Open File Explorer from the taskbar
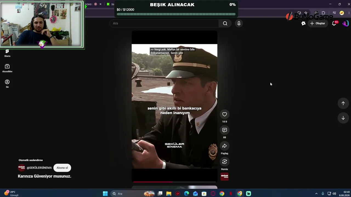This screenshot has width=351, height=197. pos(169,194)
